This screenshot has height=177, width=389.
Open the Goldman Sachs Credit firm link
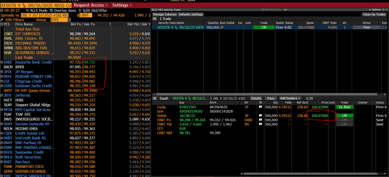click(x=34, y=86)
